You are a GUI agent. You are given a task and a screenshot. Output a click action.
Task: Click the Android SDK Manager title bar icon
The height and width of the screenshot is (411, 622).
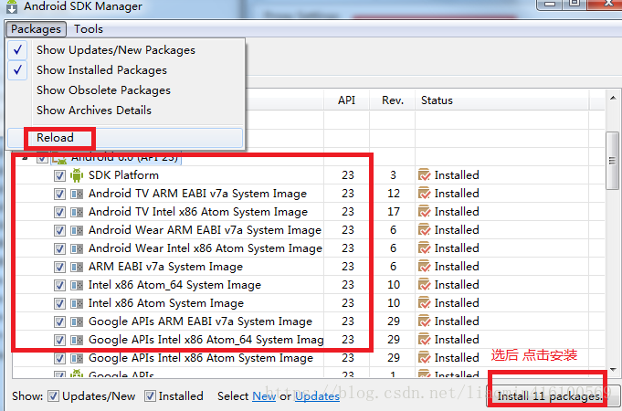tap(12, 6)
